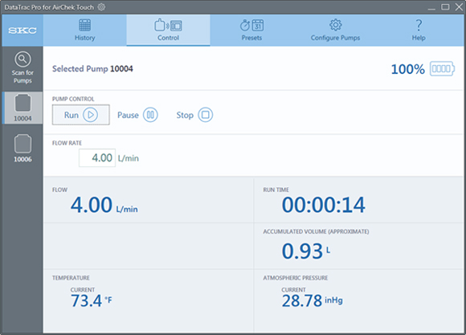
Task: Click the TEMPERATURE label
Action: 71,278
